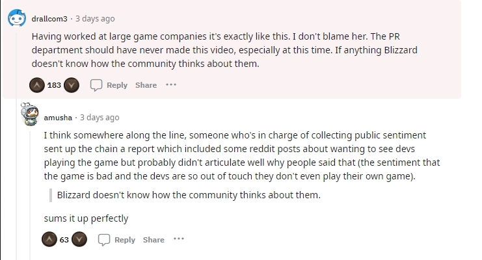The image size is (482, 260).
Task: Click speech bubble icon under drallcom3's comment
Action: (96, 85)
